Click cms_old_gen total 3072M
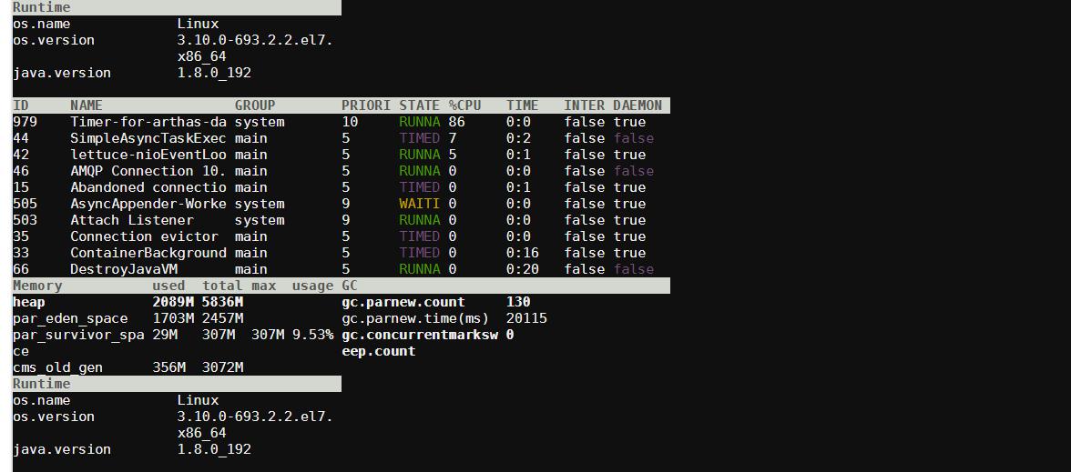 coord(222,367)
